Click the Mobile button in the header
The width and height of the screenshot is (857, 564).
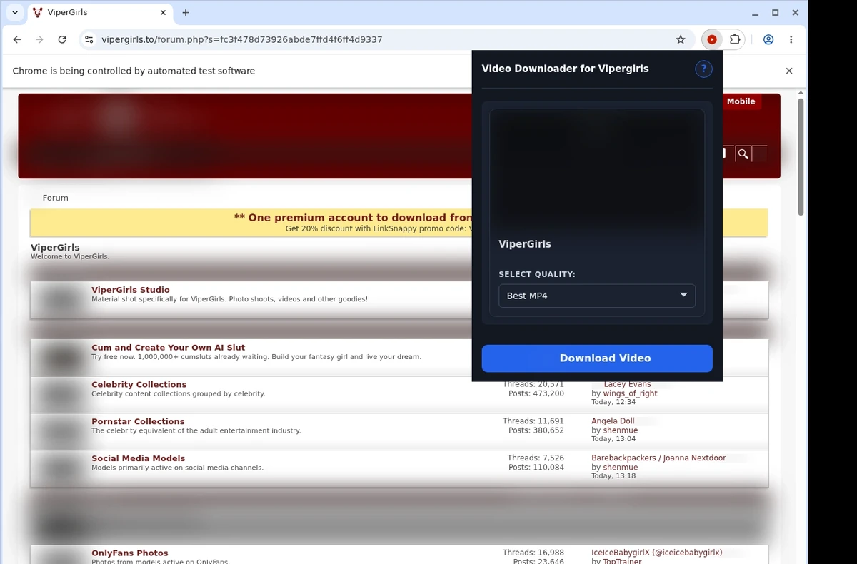(741, 101)
